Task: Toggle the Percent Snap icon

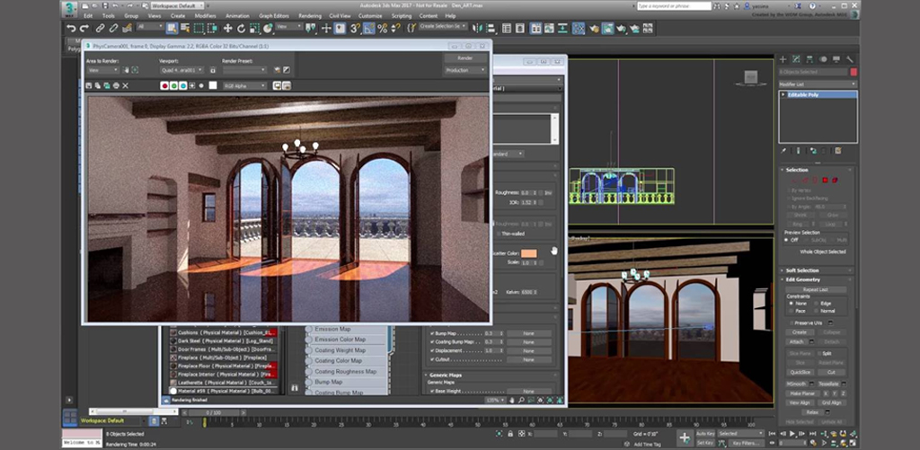Action: pos(383,28)
